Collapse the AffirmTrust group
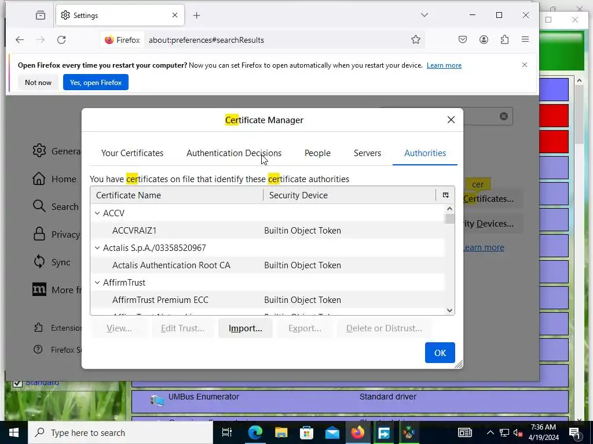 point(97,283)
